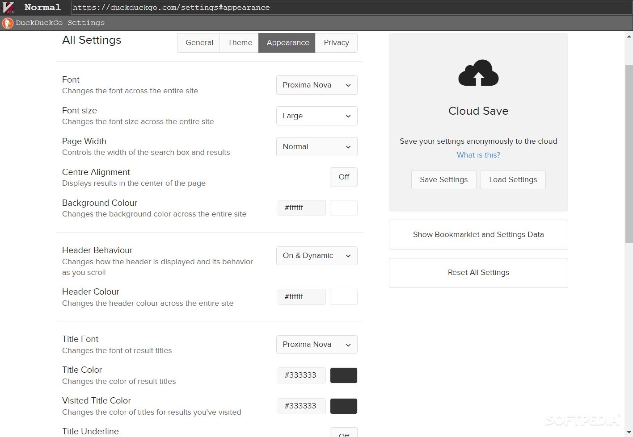Click the Centre Alignment setting label
Viewport: 633px width, 437px height.
96,172
